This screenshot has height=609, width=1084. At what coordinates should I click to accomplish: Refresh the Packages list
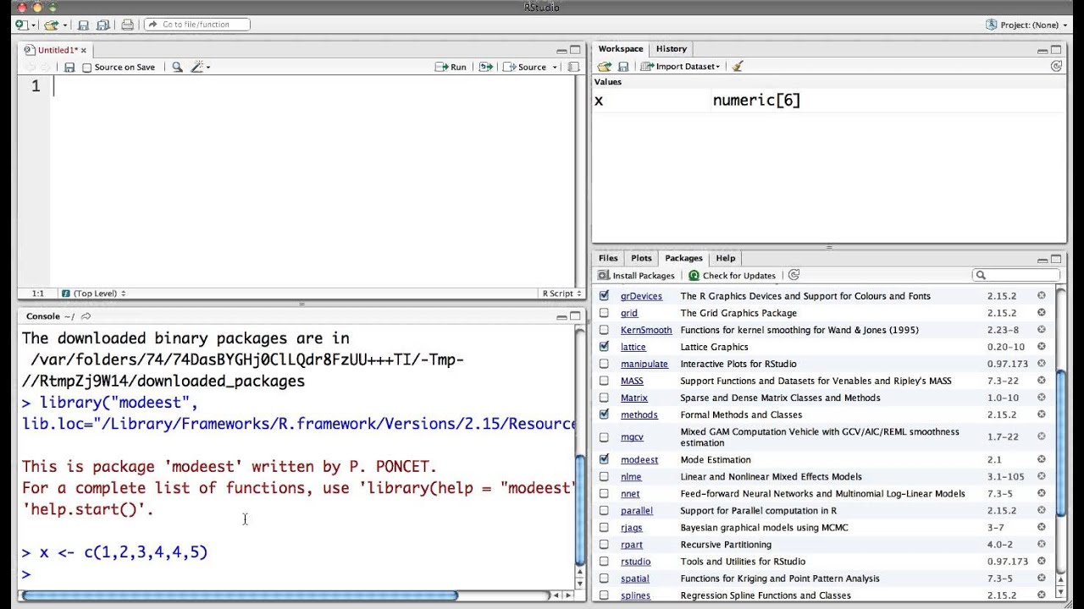794,275
